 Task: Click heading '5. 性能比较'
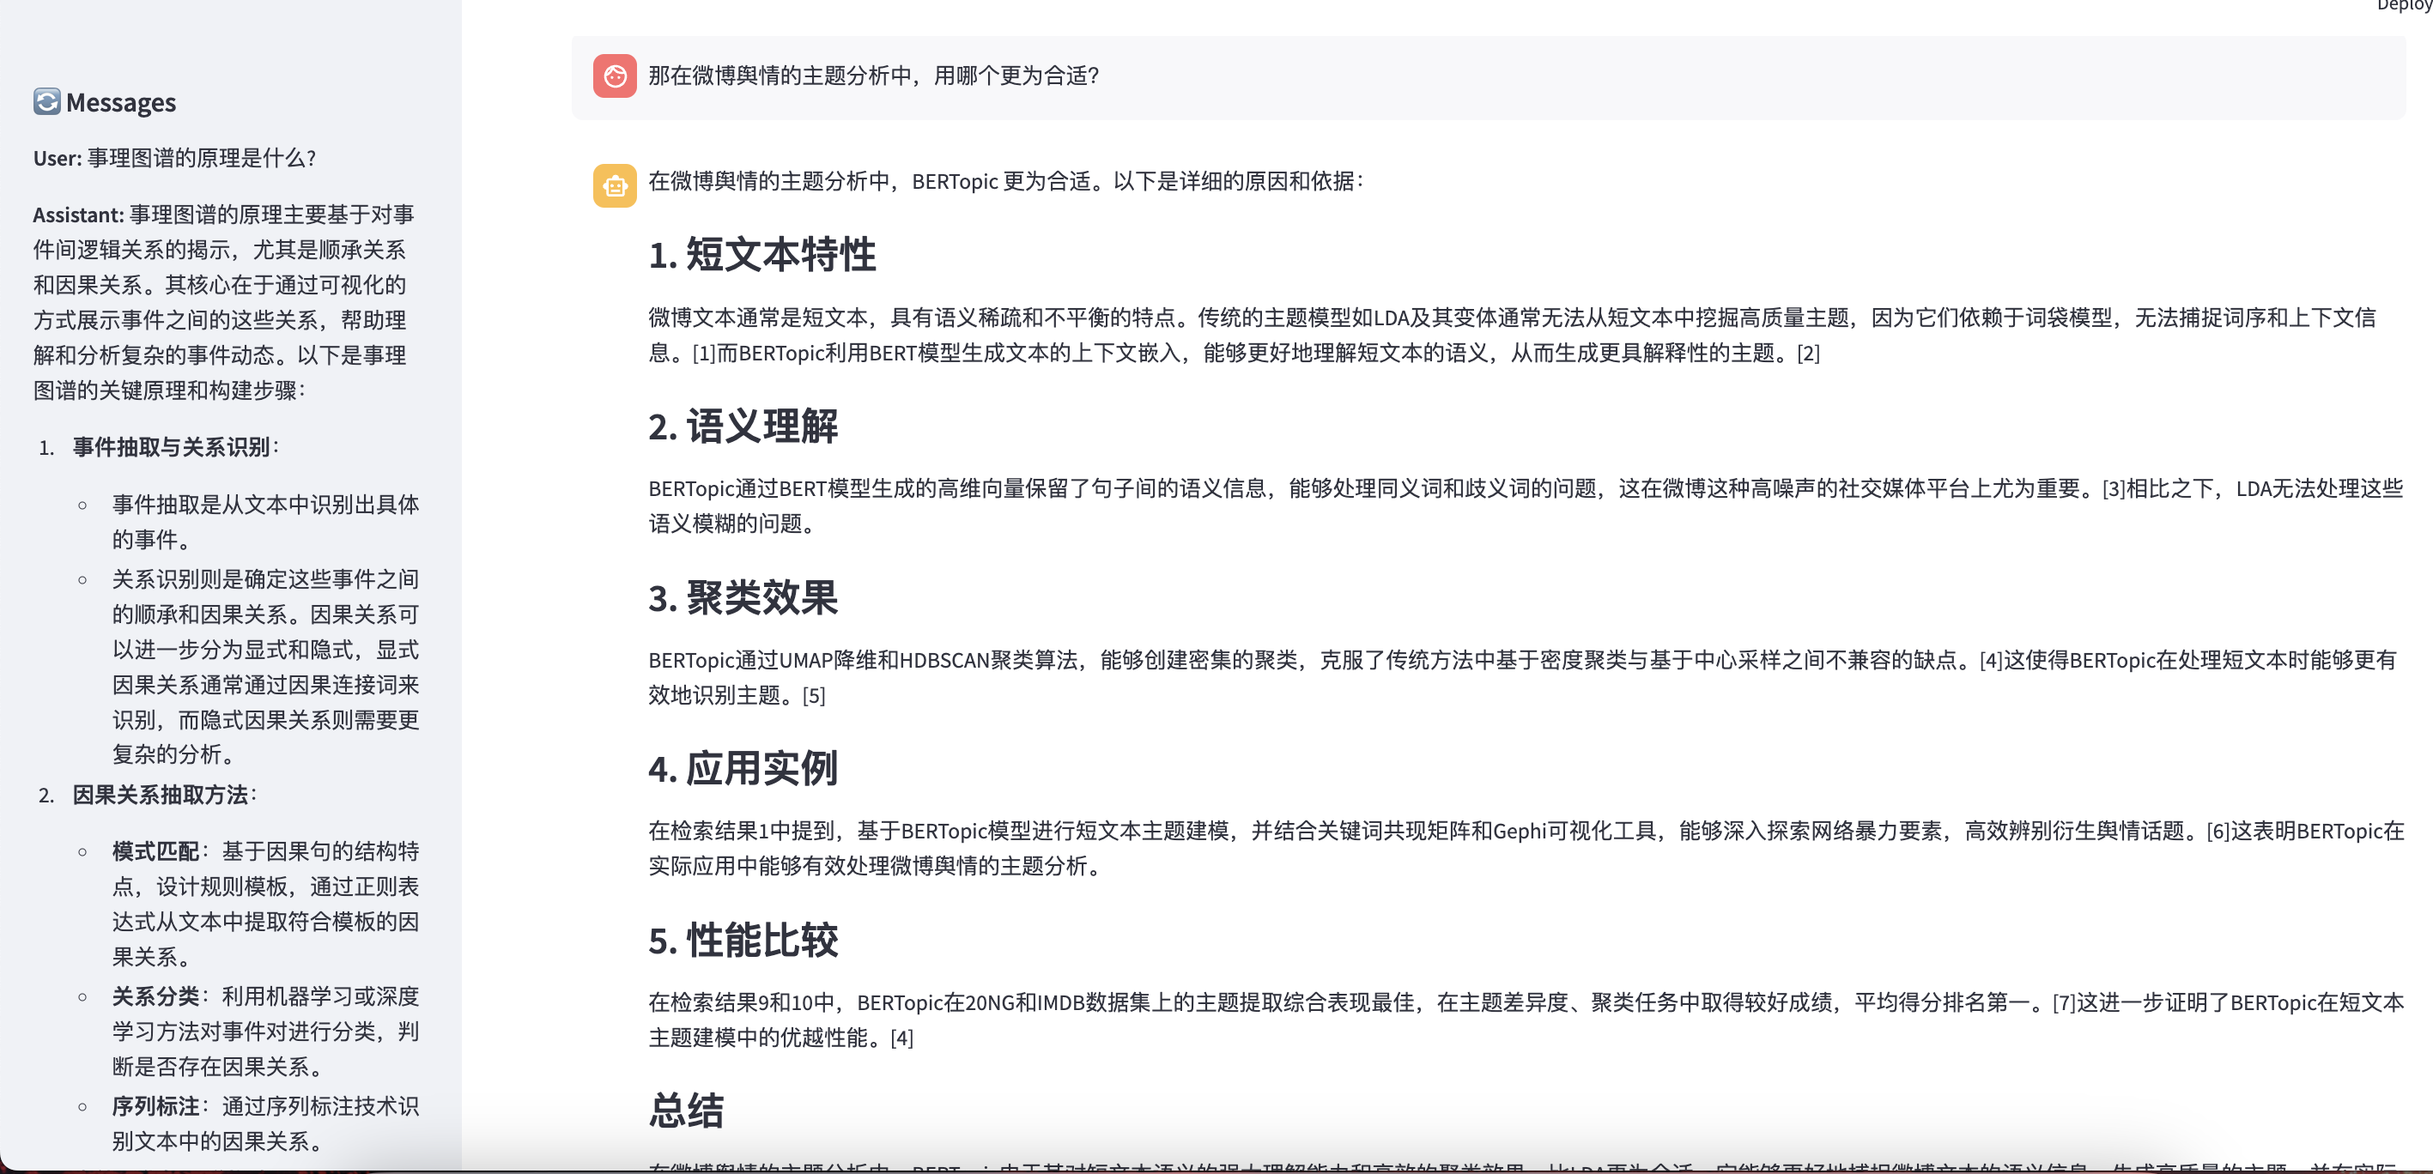pyautogui.click(x=743, y=940)
